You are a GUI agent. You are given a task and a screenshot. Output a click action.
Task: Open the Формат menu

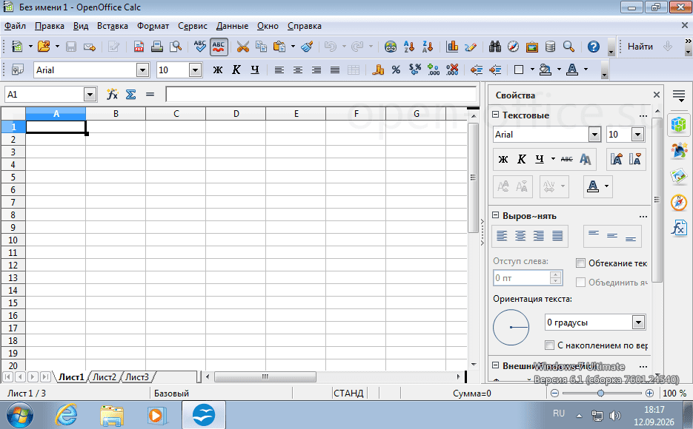tap(153, 26)
